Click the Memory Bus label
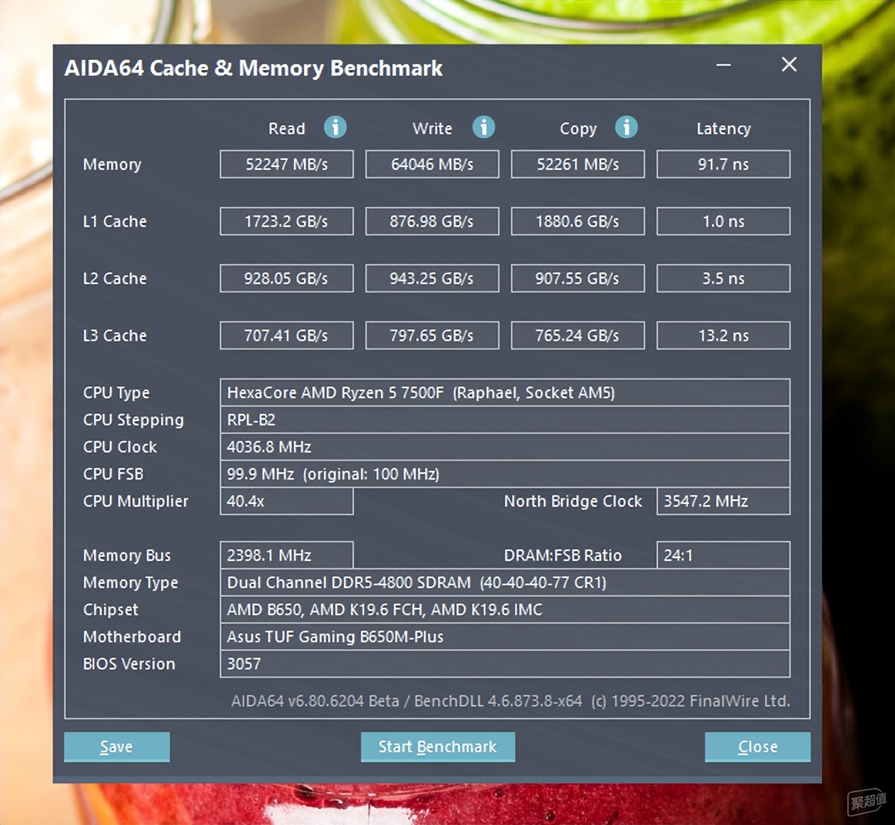This screenshot has width=895, height=825. pos(127,556)
